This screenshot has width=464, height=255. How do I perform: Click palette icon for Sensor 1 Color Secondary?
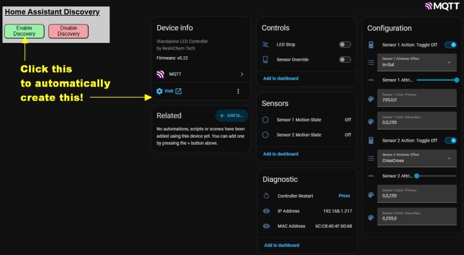[371, 121]
